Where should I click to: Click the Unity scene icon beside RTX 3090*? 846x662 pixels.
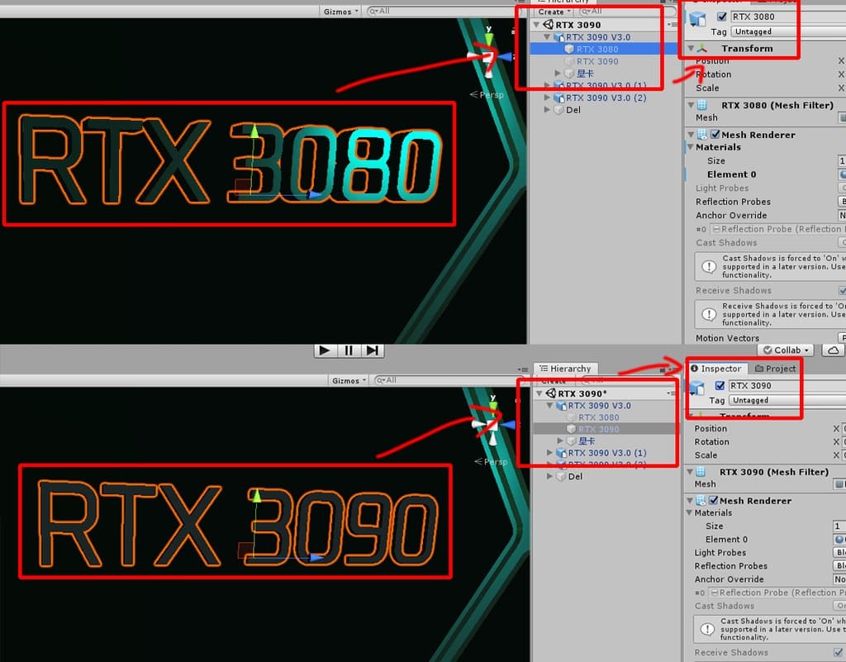(x=549, y=394)
